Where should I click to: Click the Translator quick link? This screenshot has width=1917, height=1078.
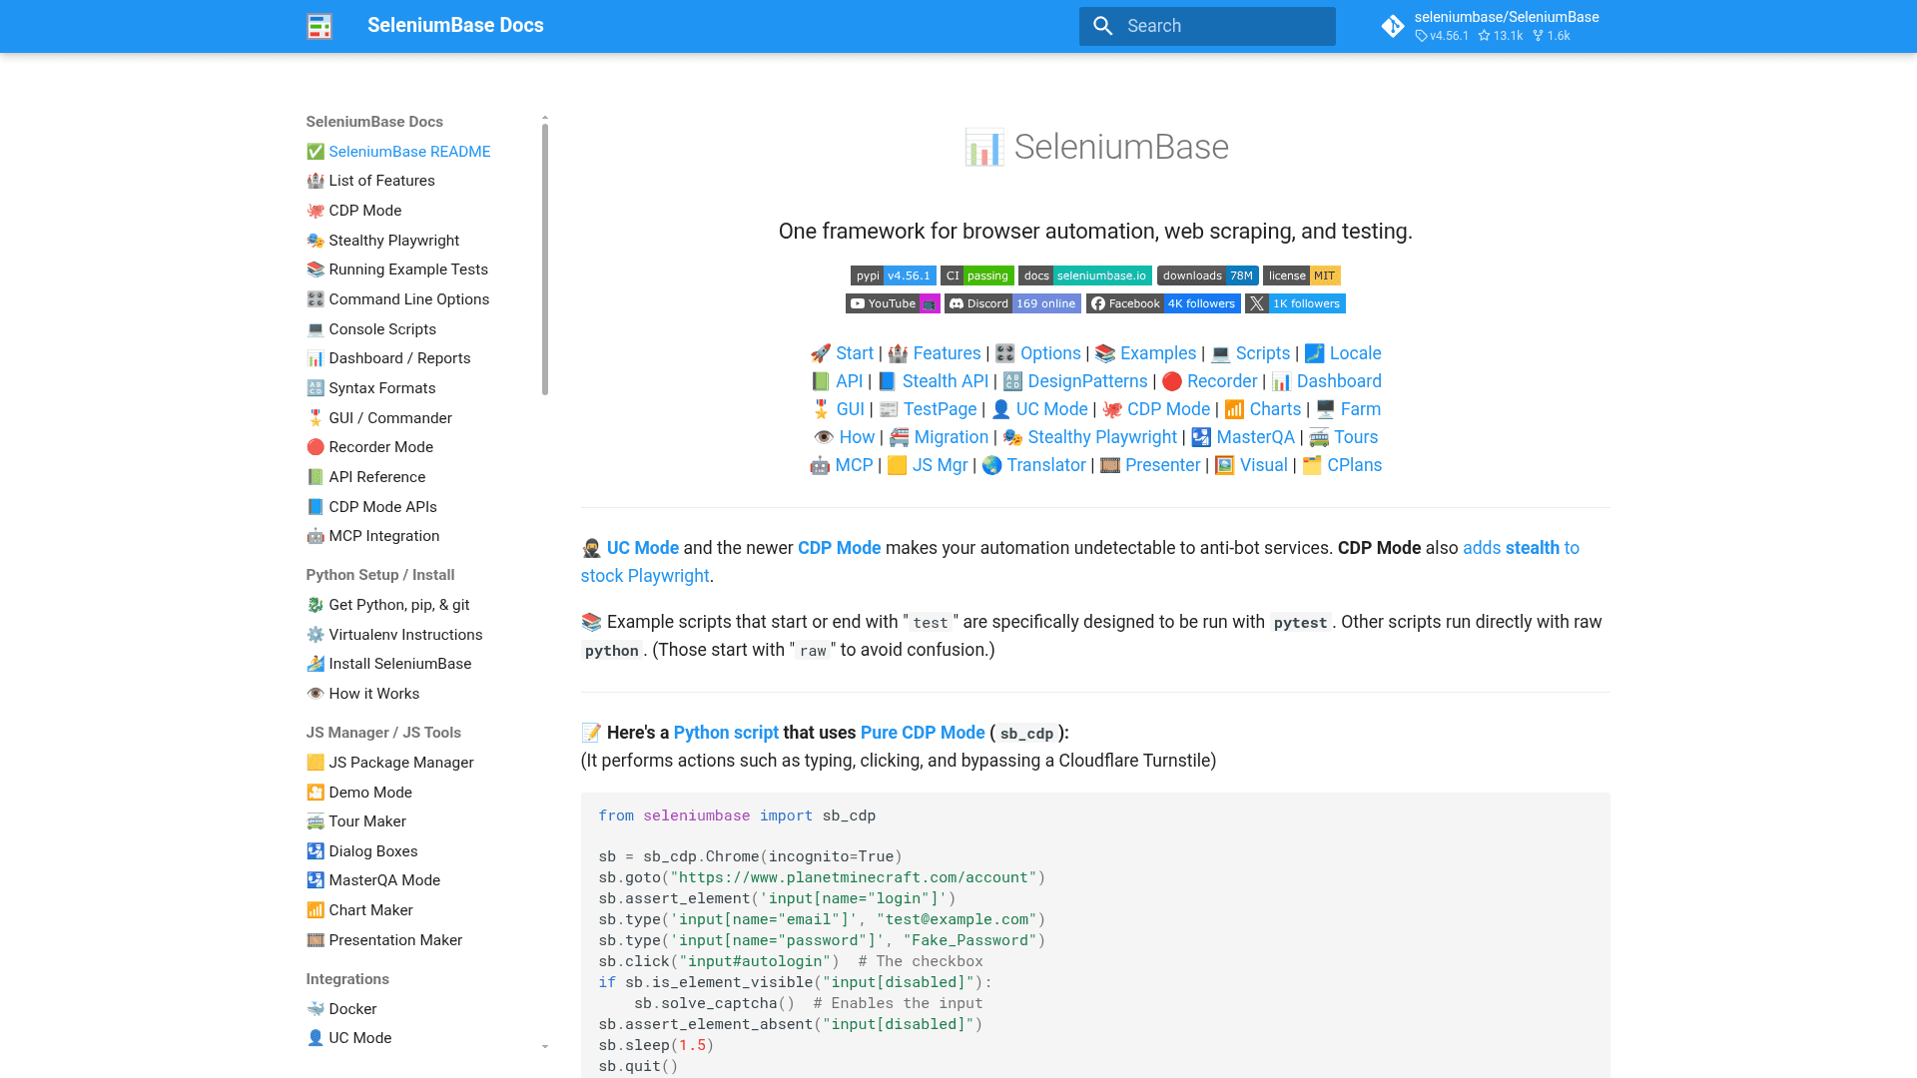click(1045, 465)
